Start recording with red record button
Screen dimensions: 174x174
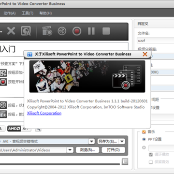click(77, 31)
